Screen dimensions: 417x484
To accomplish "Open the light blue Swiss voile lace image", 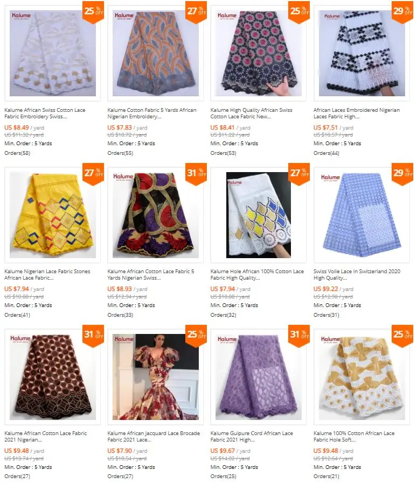I will 362,215.
